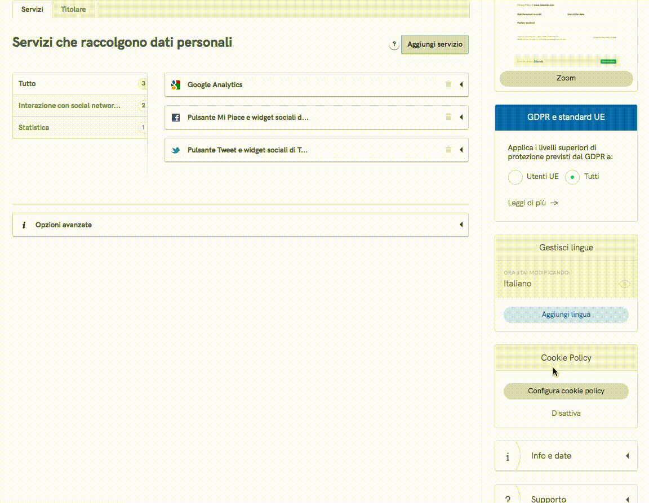Expand the Opzioni avanzate section
The image size is (649, 503).
tap(461, 225)
